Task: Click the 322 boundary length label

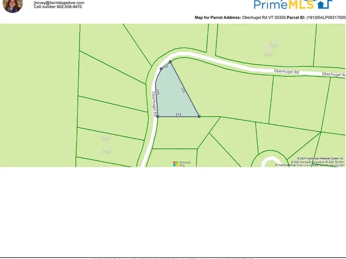Action: tap(183, 90)
